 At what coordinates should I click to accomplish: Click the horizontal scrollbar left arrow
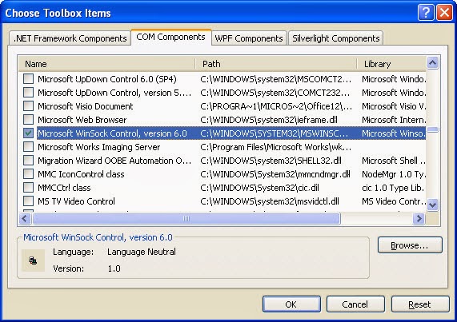25,218
